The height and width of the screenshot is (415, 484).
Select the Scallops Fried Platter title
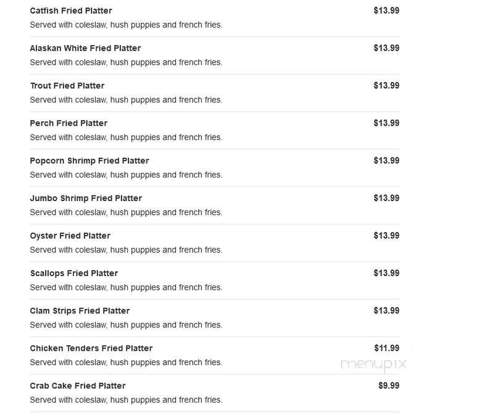(74, 274)
